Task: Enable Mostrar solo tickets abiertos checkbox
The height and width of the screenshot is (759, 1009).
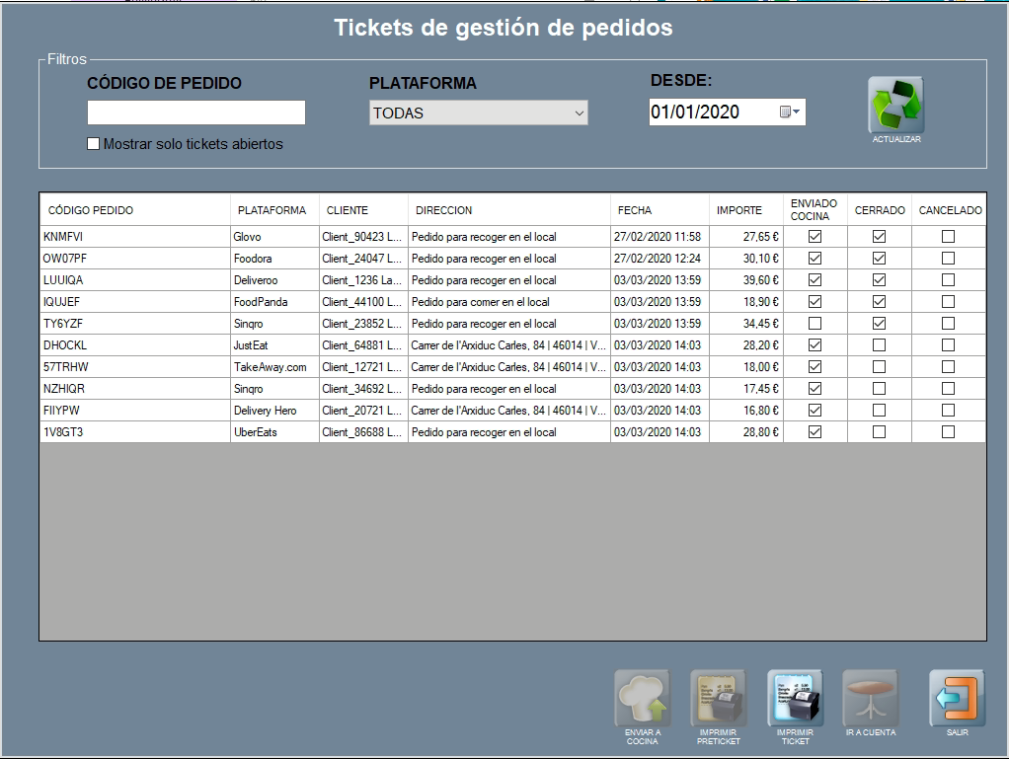Action: tap(94, 144)
